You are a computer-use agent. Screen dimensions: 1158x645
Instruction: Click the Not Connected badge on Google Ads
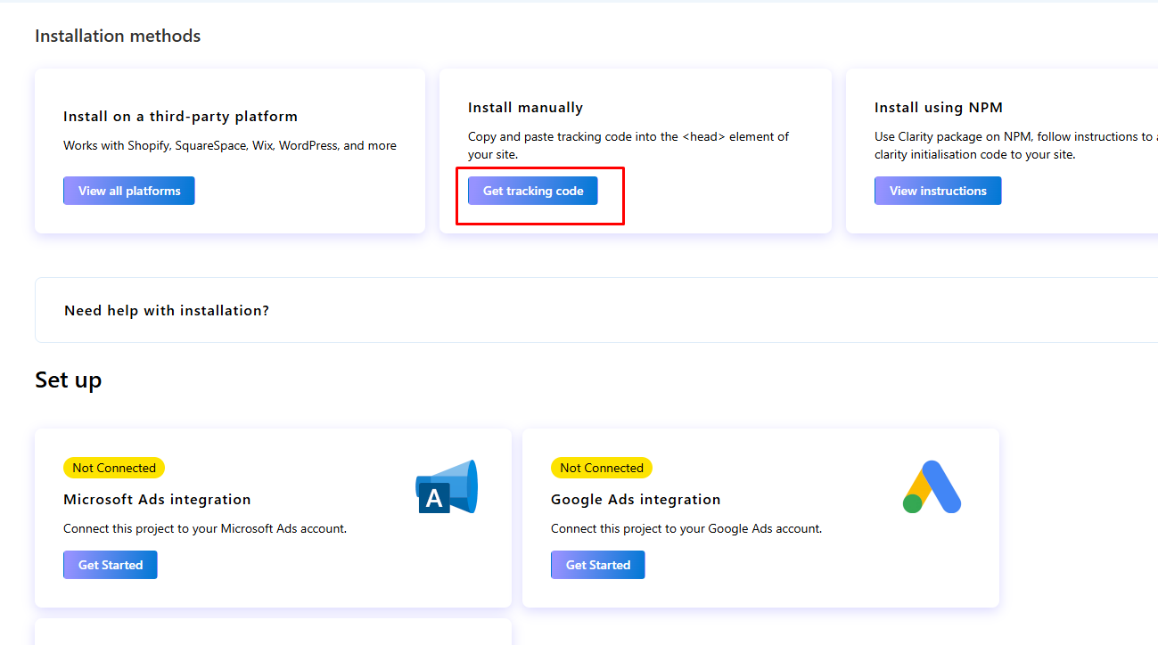(602, 468)
